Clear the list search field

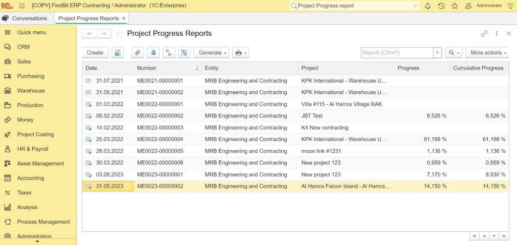[437, 53]
